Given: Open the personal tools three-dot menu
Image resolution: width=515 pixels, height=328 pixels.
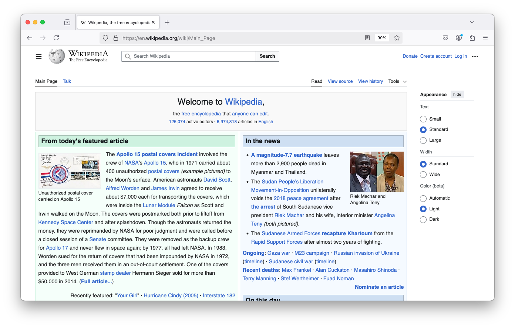Looking at the screenshot, I should tap(475, 57).
